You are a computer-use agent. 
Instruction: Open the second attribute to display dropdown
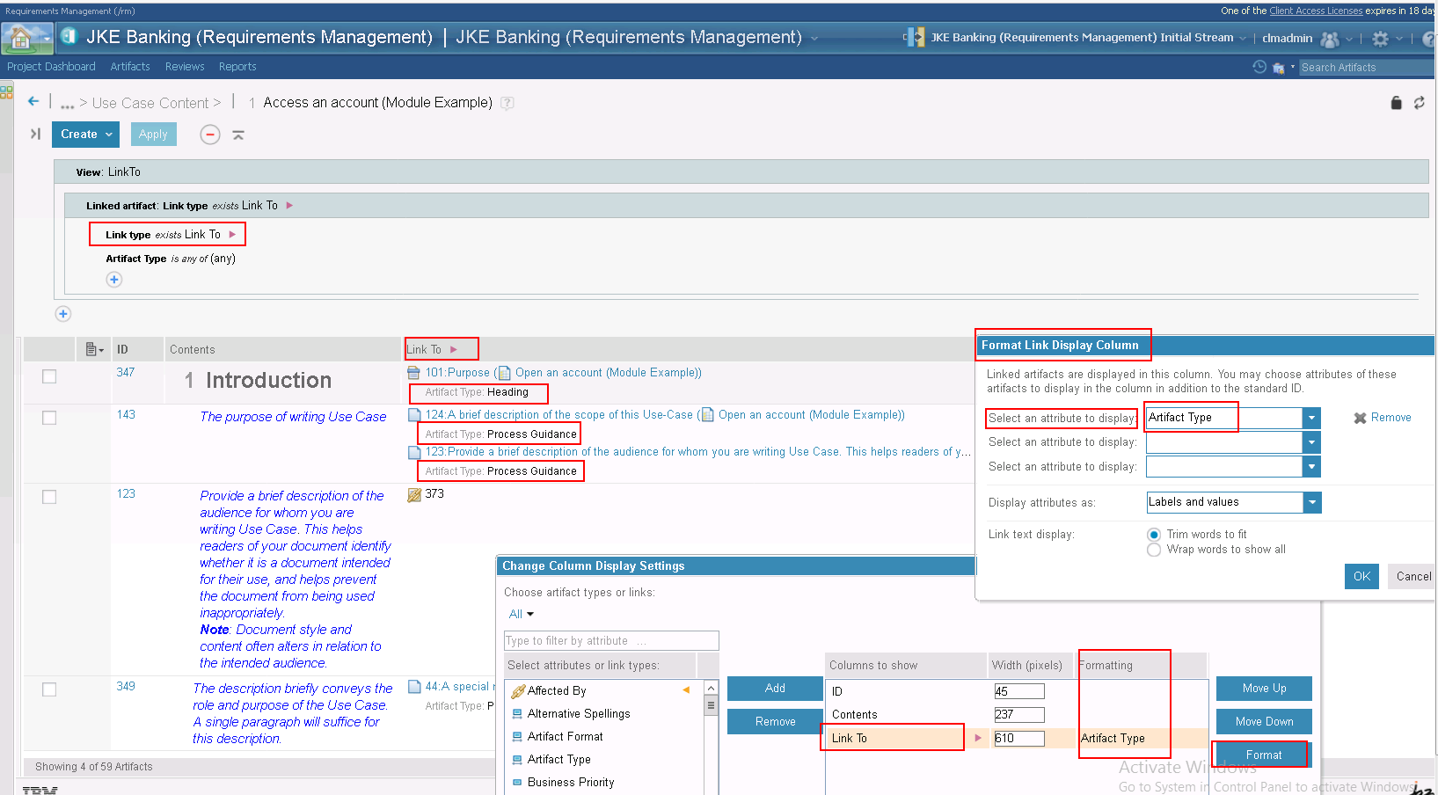[1311, 442]
